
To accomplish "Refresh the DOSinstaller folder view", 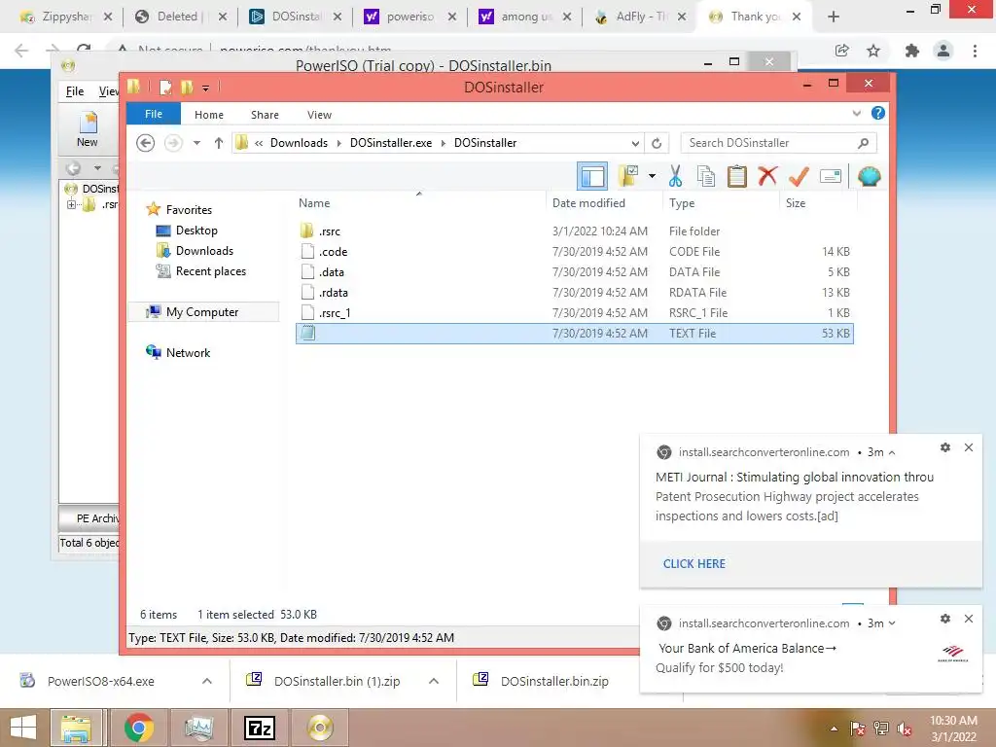I will tap(657, 143).
